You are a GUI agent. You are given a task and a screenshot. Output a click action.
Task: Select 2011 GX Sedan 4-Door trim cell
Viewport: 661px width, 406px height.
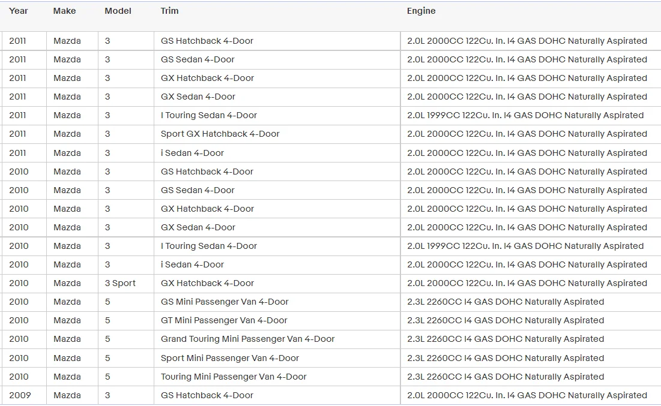[277, 97]
